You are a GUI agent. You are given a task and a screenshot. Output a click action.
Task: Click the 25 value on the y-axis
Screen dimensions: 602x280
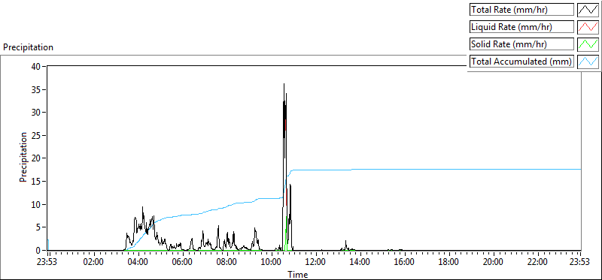pyautogui.click(x=37, y=136)
